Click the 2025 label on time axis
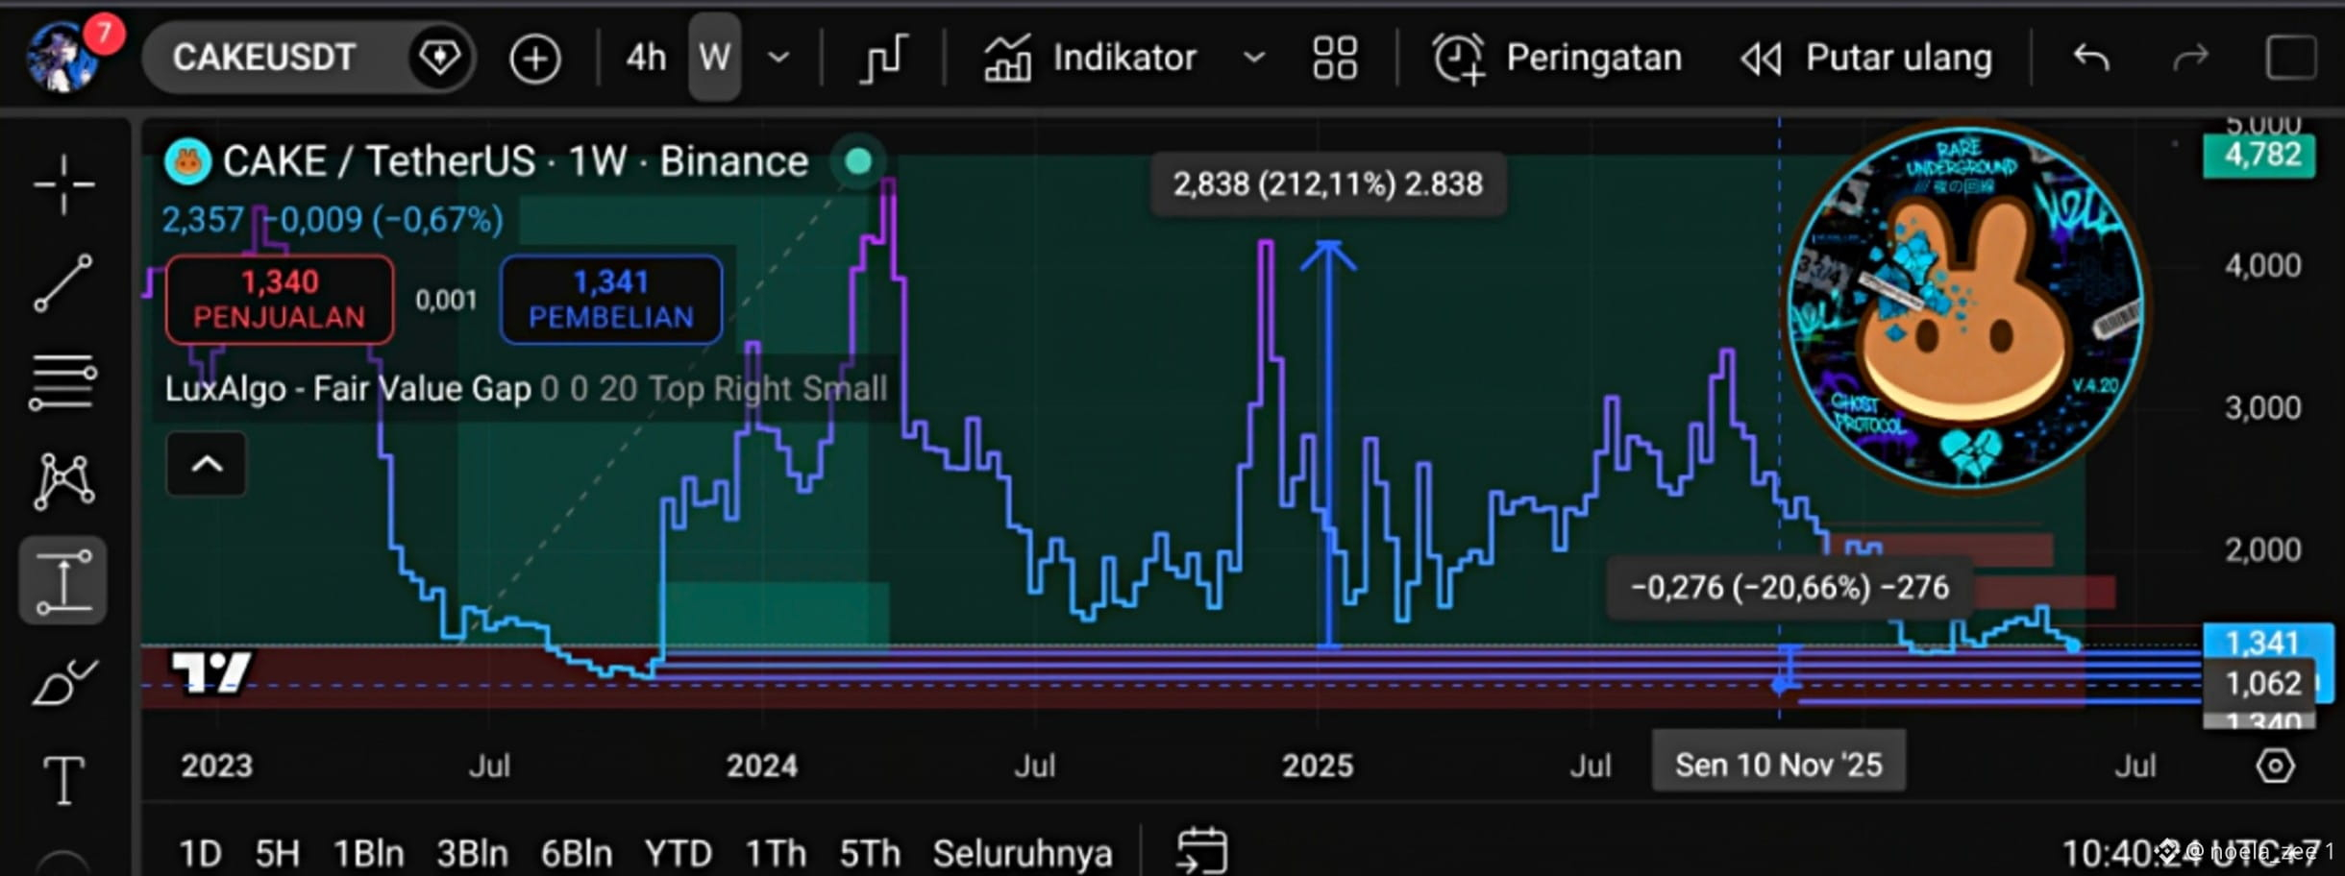2345x876 pixels. click(x=1317, y=766)
